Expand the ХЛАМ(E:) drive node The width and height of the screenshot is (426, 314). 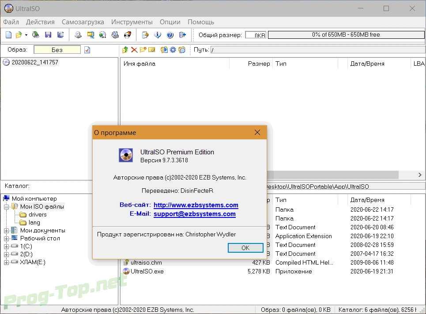click(7, 262)
